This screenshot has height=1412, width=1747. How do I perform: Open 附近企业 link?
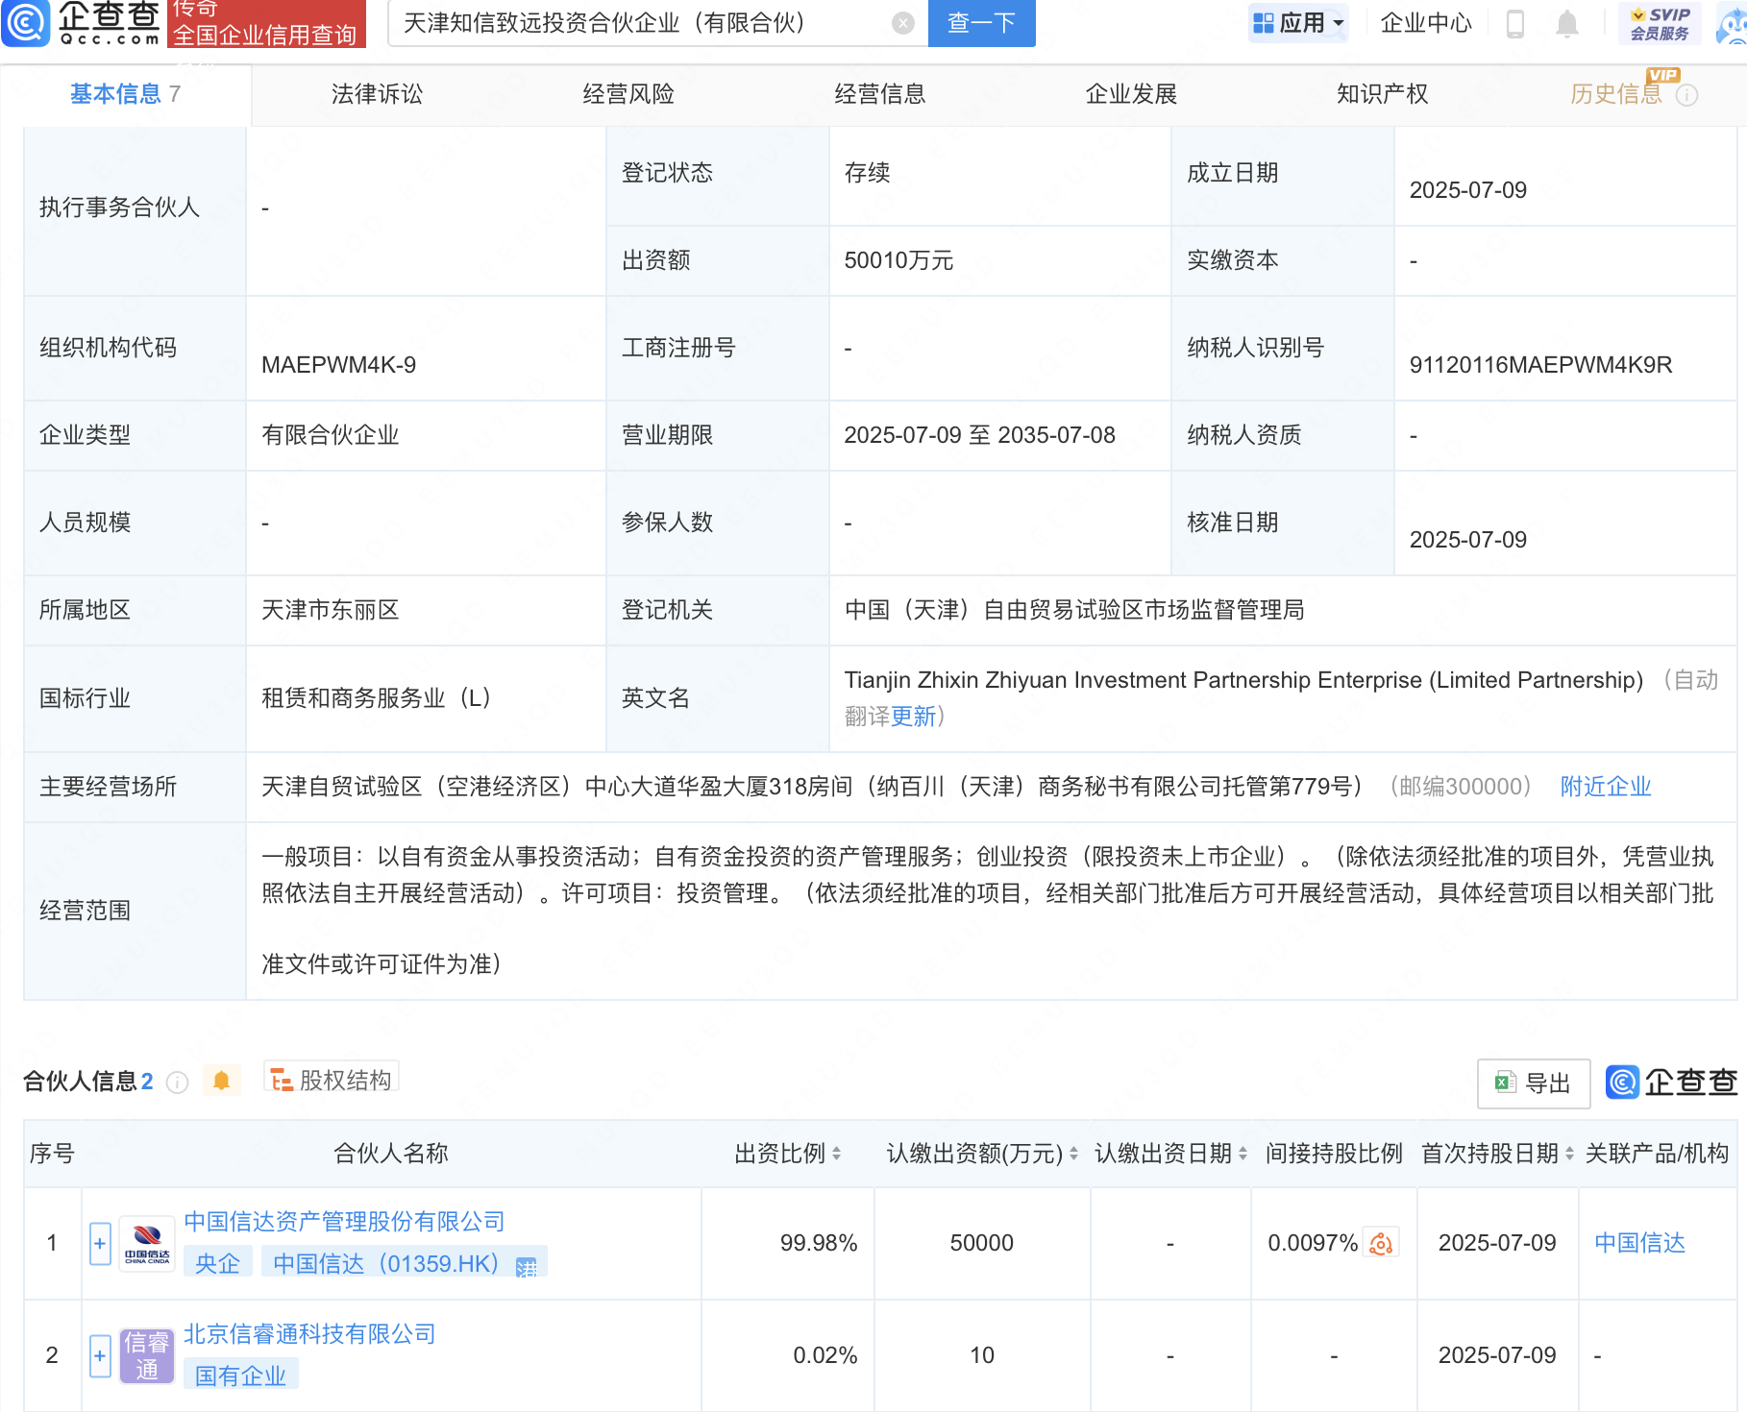pyautogui.click(x=1606, y=787)
